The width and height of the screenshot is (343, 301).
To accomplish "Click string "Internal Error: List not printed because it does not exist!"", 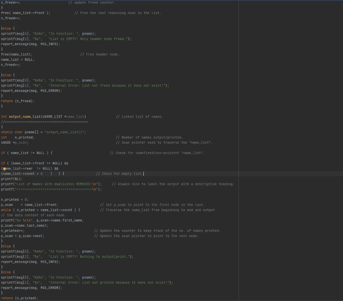I will coord(109,283).
